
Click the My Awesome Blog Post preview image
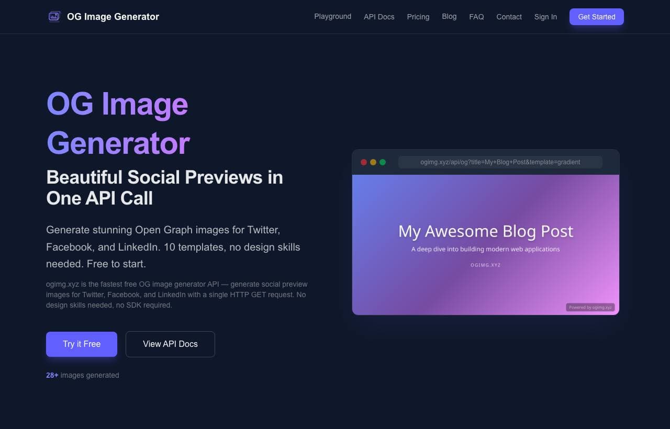point(486,245)
